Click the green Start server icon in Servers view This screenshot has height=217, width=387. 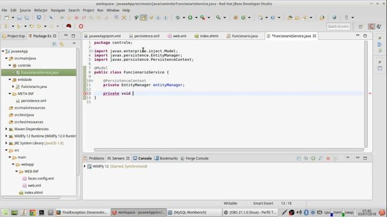313,158
